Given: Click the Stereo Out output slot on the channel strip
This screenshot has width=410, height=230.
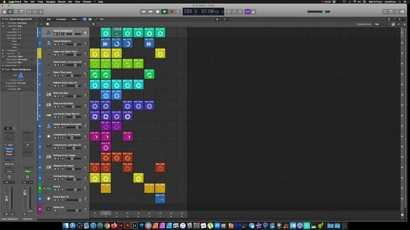Looking at the screenshot, I should [x=9, y=164].
